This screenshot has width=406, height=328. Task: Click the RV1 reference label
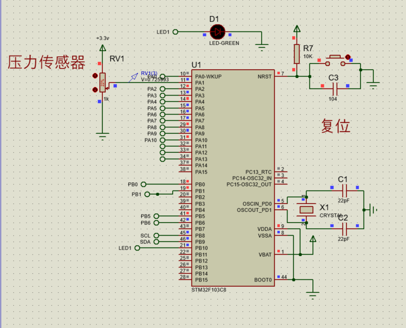(x=117, y=59)
